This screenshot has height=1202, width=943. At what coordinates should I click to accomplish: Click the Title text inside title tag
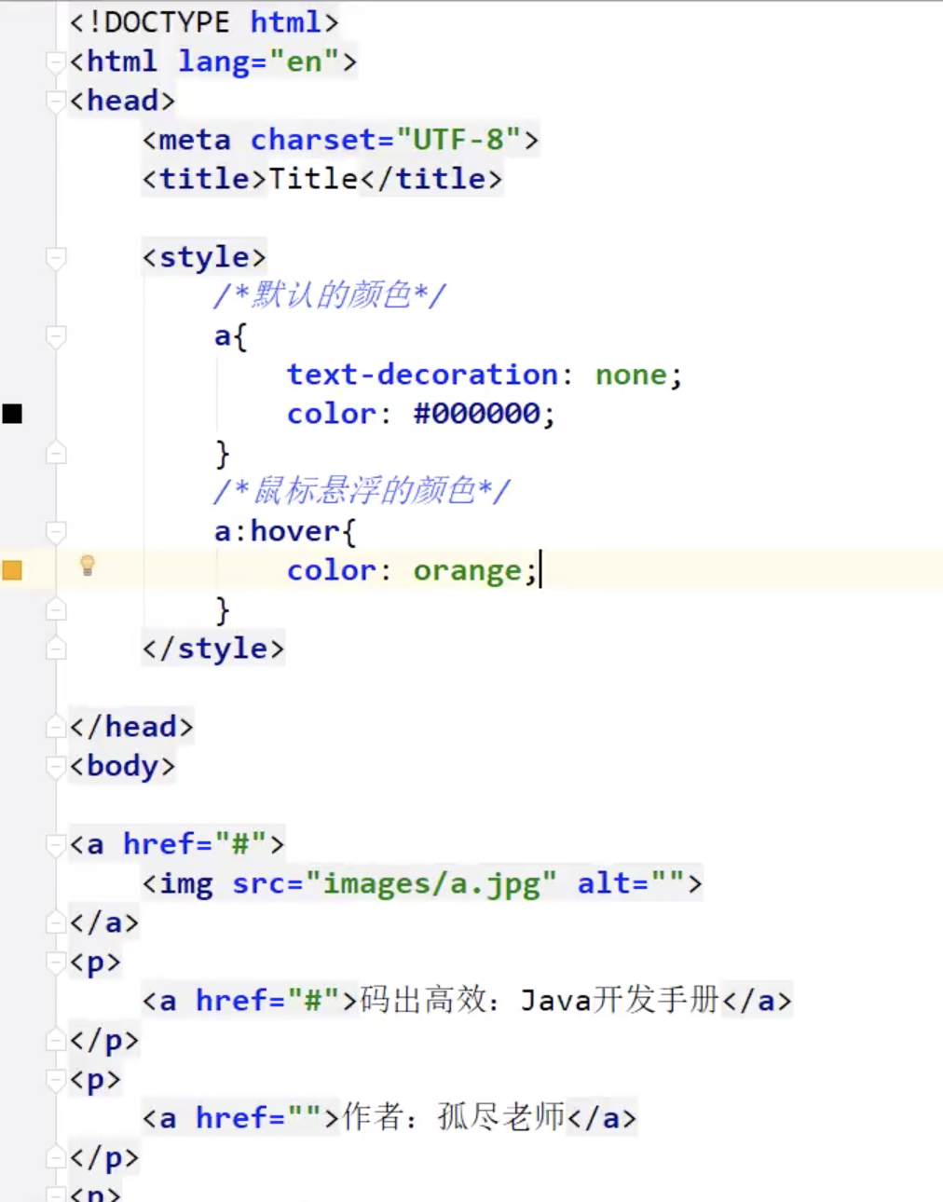point(313,179)
